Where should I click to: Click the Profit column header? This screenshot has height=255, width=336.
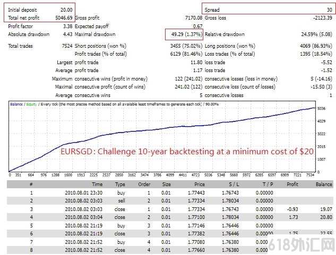[292, 184]
